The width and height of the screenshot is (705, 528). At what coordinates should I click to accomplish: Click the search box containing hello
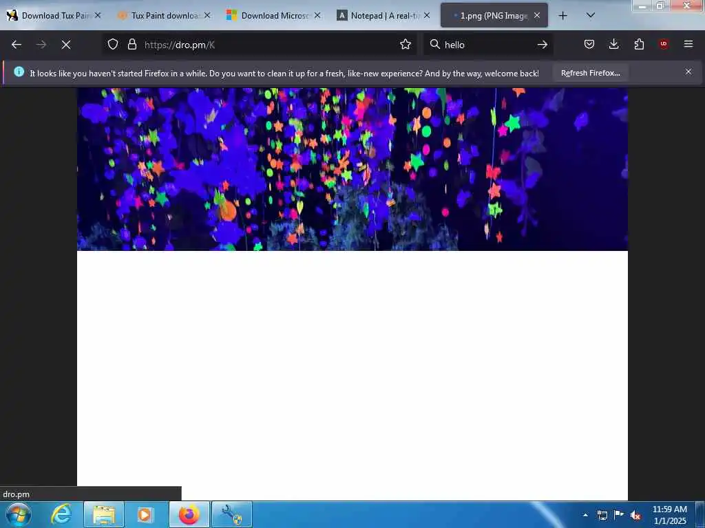click(x=488, y=45)
